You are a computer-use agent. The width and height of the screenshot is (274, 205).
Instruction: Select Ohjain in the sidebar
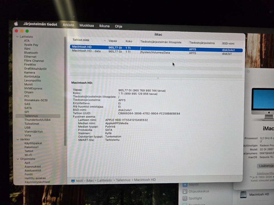coord(29,92)
